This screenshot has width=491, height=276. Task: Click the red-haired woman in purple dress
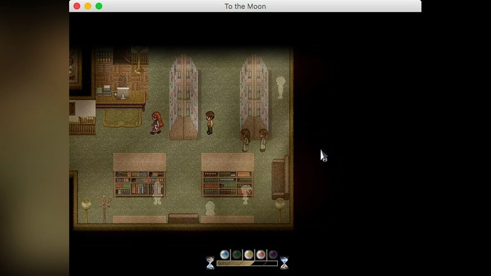[157, 123]
